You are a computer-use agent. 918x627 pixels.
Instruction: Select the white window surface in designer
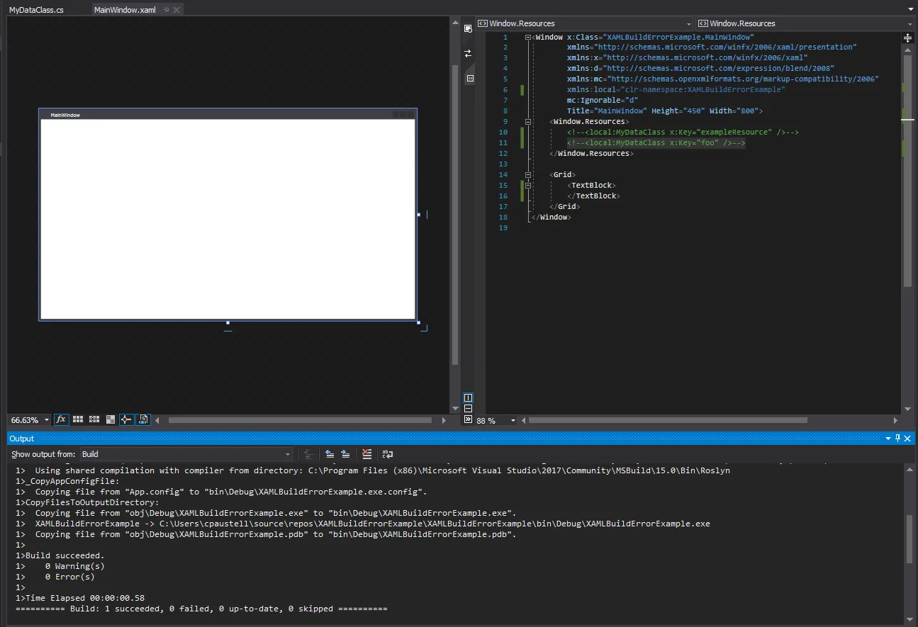tap(228, 219)
